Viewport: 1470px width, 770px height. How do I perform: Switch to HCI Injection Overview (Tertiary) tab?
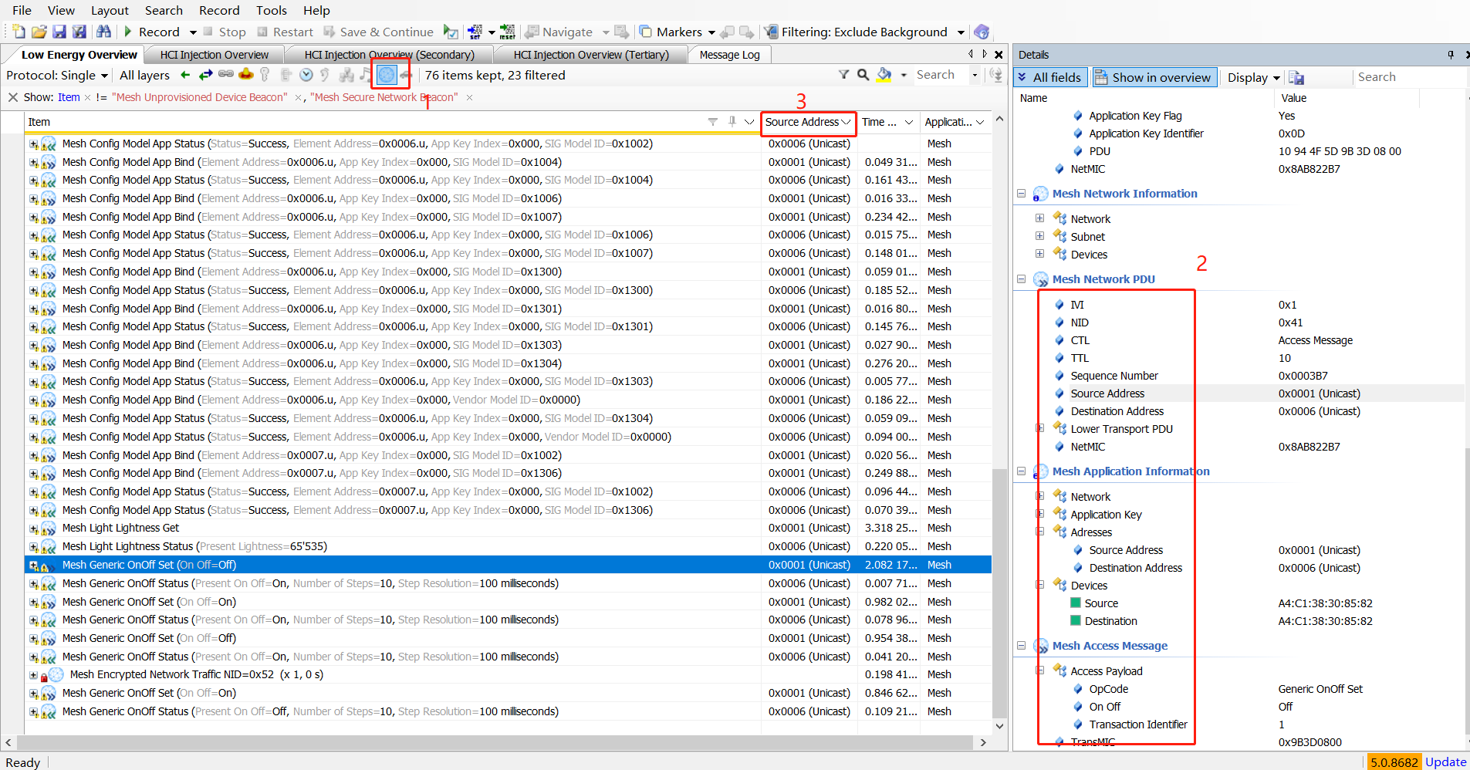click(x=591, y=55)
